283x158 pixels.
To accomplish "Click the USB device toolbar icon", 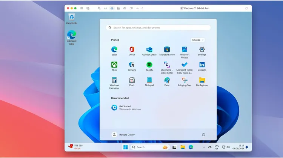I will tap(137, 8).
